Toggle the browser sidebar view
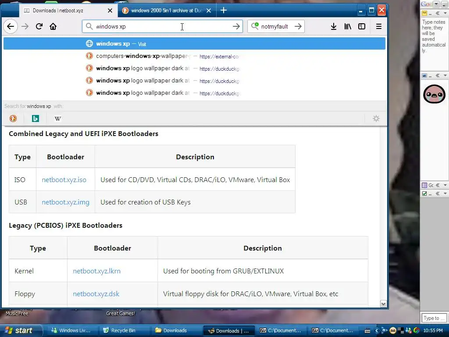449x337 pixels. point(362,27)
